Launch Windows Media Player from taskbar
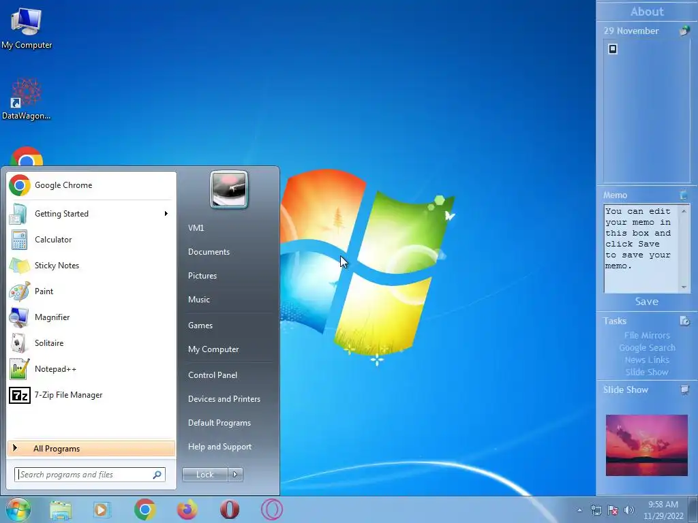The width and height of the screenshot is (698, 523). (102, 509)
